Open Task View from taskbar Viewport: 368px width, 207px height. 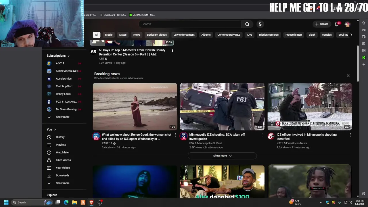(x=58, y=202)
